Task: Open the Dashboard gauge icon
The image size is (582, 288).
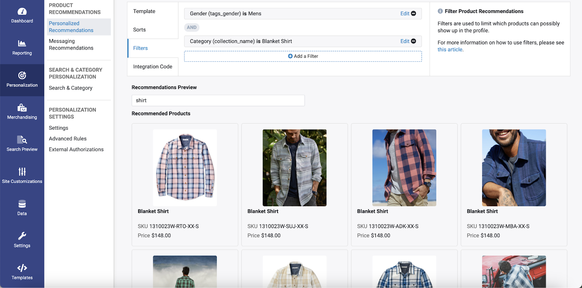Action: pos(22,12)
